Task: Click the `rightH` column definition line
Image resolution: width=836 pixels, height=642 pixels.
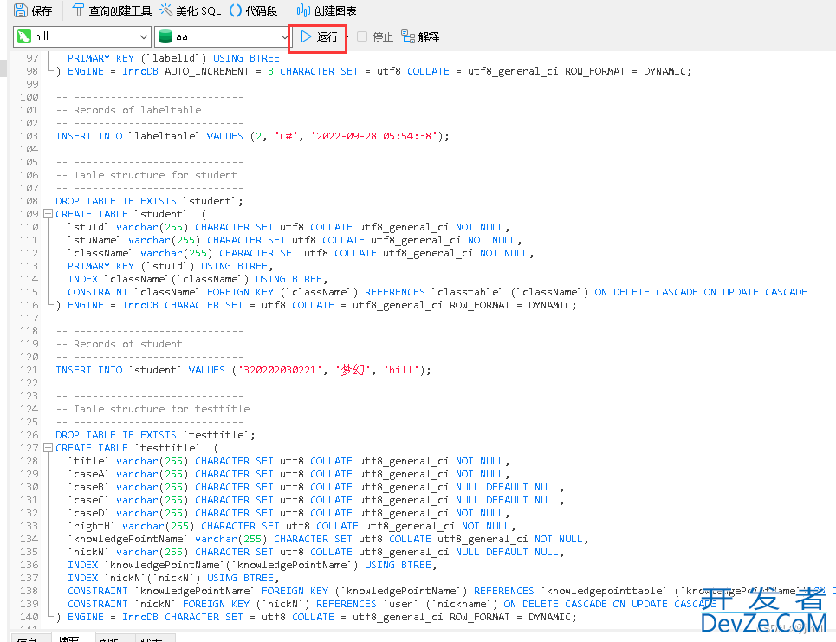Action: pyautogui.click(x=292, y=526)
